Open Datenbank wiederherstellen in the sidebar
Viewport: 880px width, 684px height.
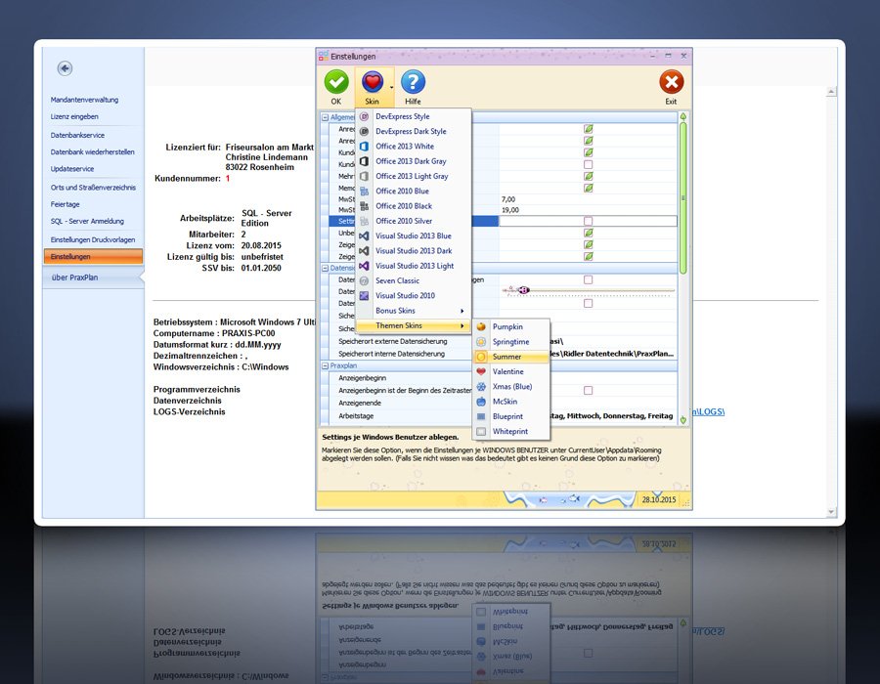(x=92, y=151)
